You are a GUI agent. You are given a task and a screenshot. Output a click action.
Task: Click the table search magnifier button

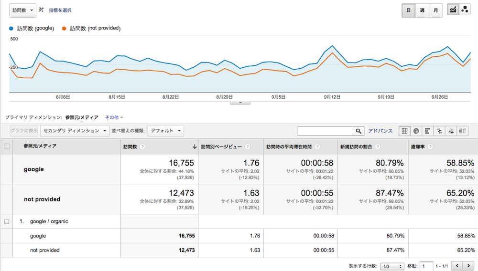(358, 131)
